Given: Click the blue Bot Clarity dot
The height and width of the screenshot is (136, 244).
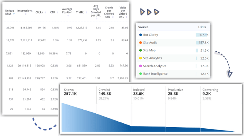Looking at the screenshot, I should (x=141, y=35).
